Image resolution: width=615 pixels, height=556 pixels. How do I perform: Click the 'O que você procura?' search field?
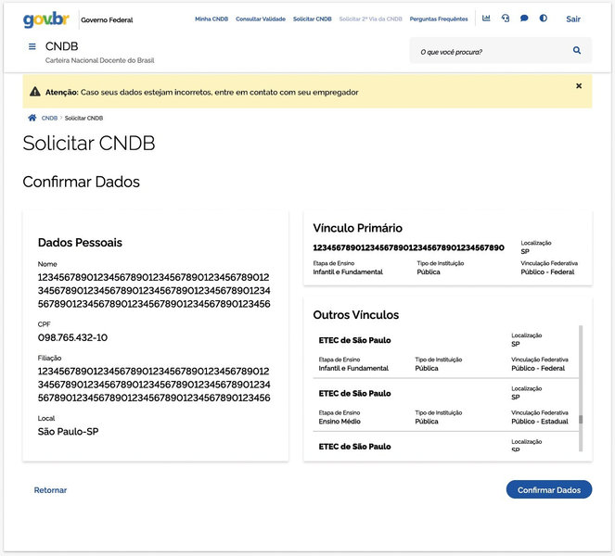487,52
